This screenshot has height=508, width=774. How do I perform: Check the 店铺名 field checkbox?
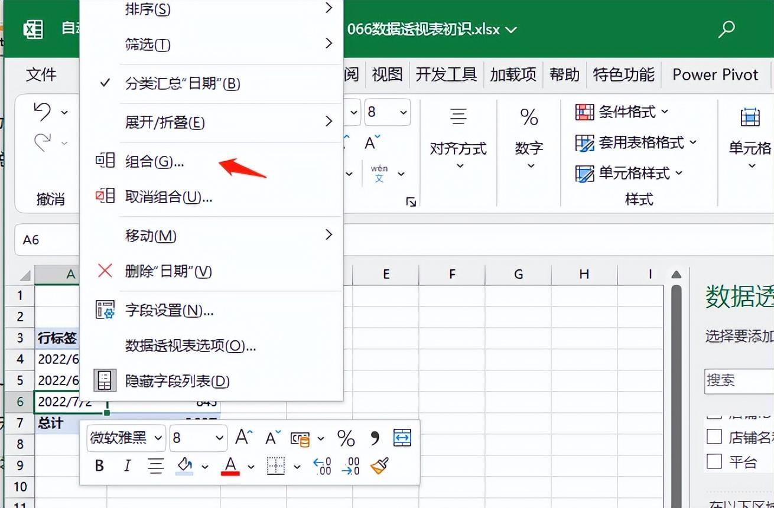[x=714, y=437]
